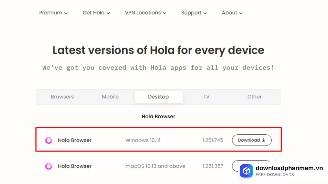Click the downloadphanmem.vn link text
The width and height of the screenshot is (328, 184).
point(289,168)
